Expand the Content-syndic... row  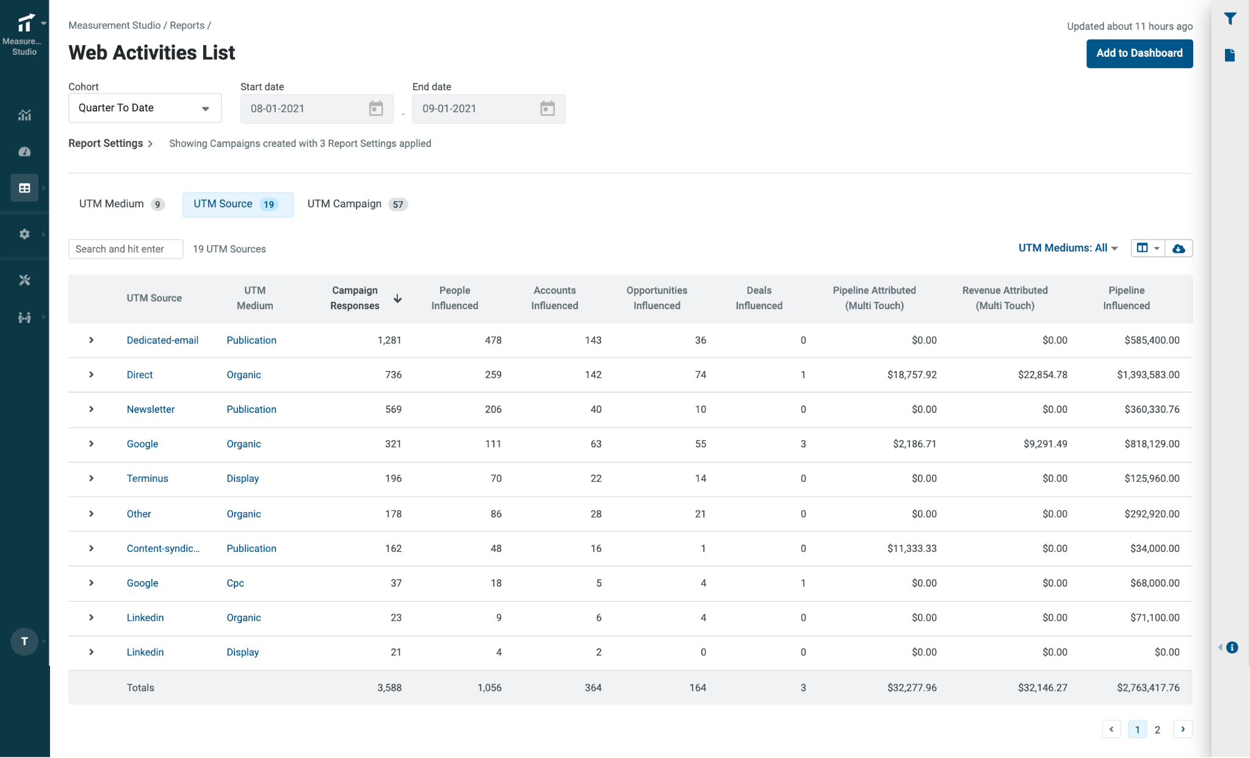pyautogui.click(x=92, y=548)
